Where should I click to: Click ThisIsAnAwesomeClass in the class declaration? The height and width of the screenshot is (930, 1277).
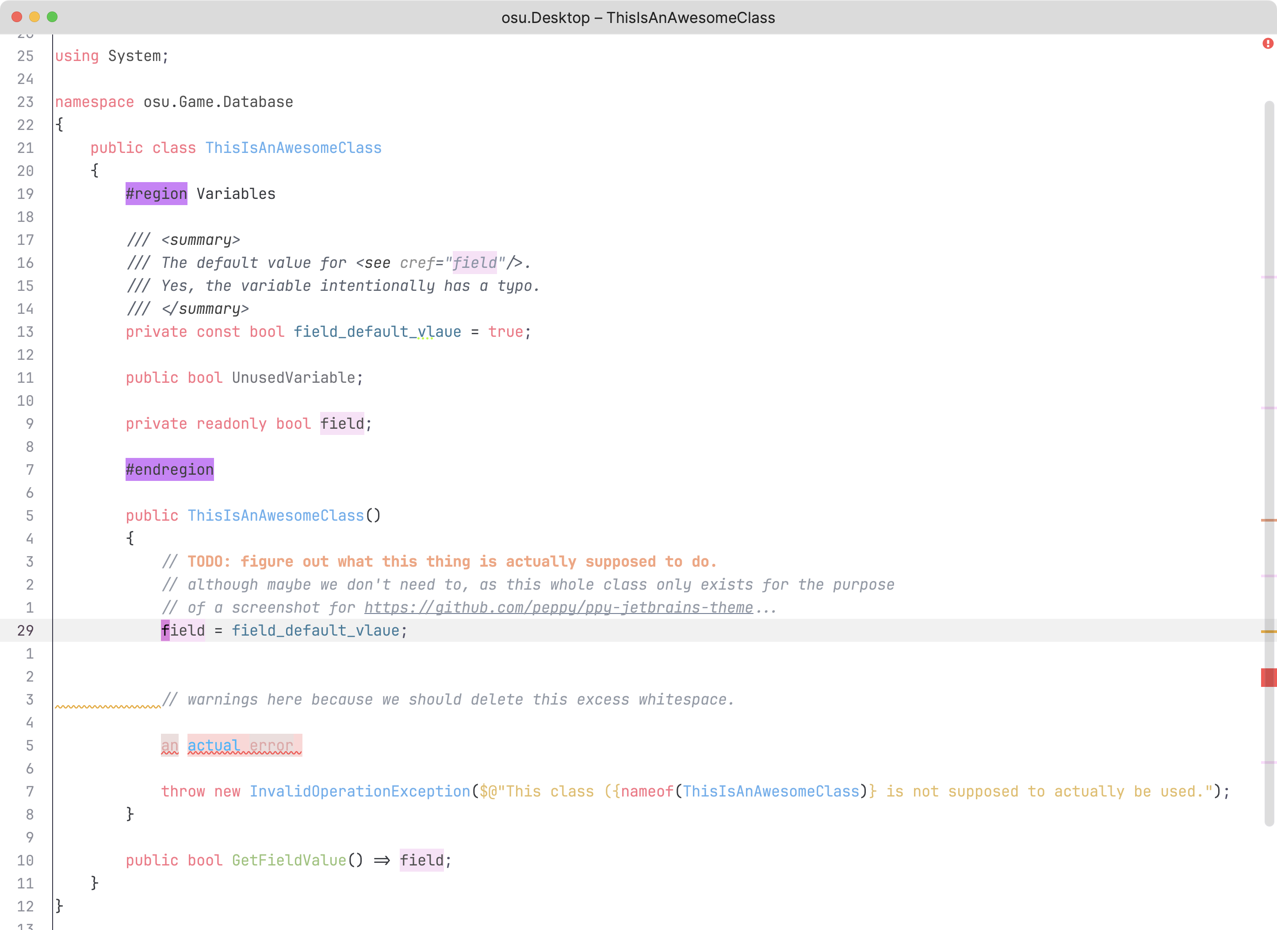(x=293, y=148)
